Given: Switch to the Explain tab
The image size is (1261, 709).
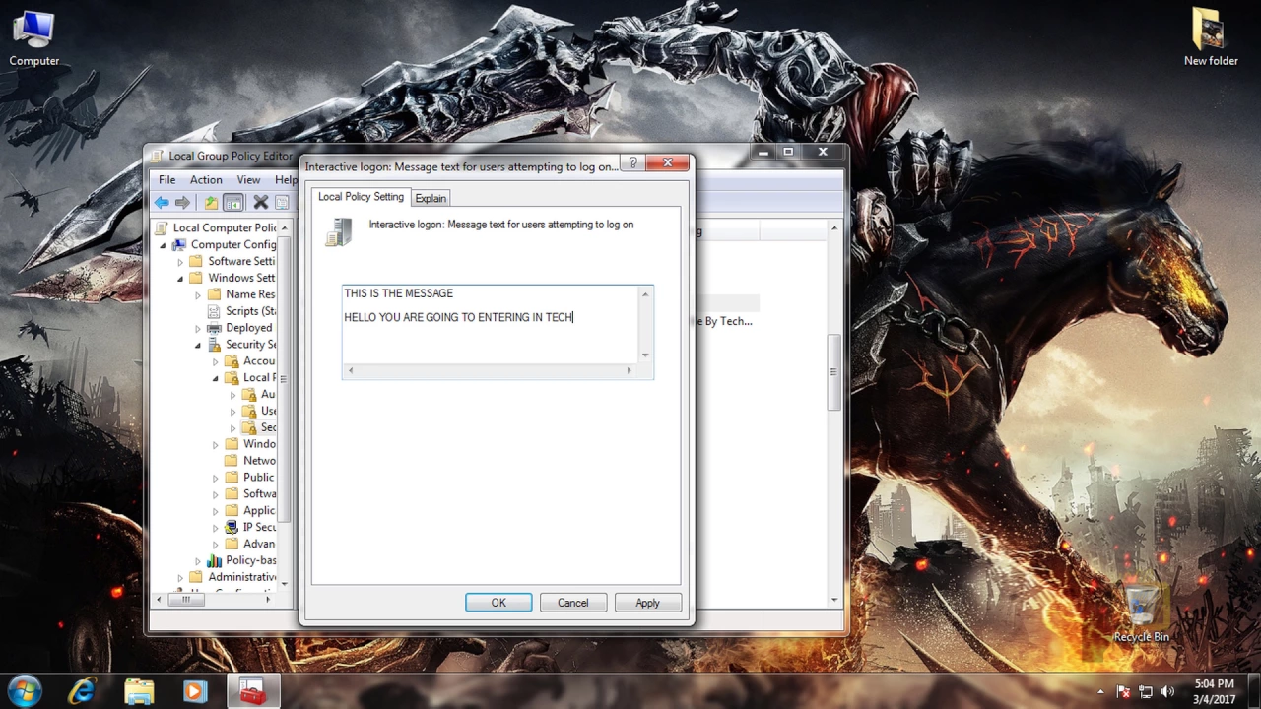Looking at the screenshot, I should tap(431, 199).
